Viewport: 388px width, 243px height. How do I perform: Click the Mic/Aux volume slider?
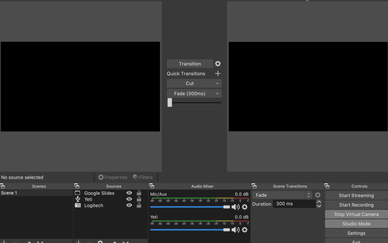click(x=187, y=207)
